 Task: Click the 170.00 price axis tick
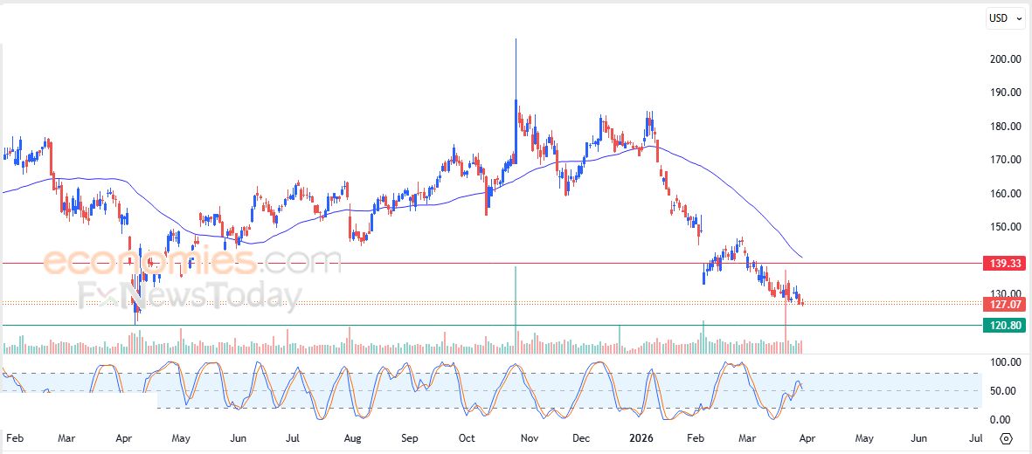coord(1005,160)
